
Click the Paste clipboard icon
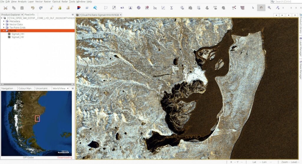click(x=22, y=8)
